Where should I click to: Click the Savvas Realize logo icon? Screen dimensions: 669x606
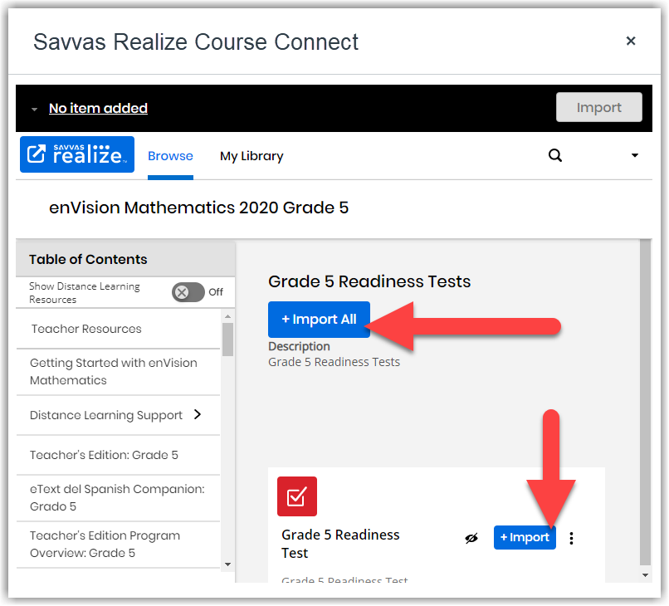click(x=76, y=154)
